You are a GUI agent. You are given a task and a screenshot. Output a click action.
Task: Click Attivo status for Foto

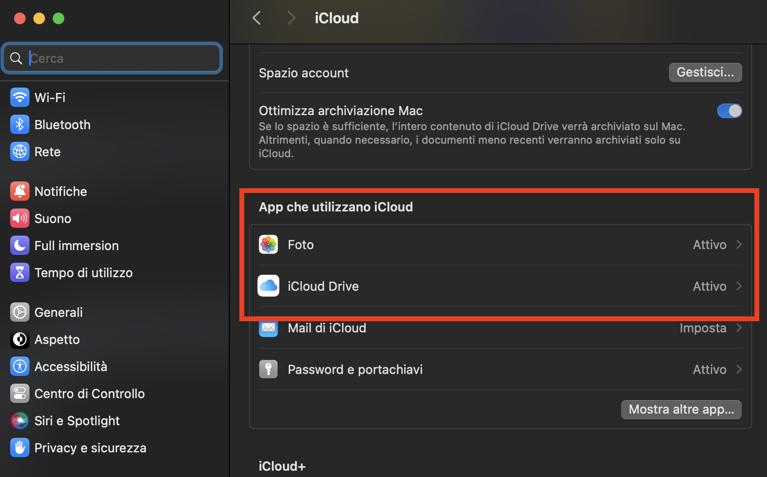point(709,245)
